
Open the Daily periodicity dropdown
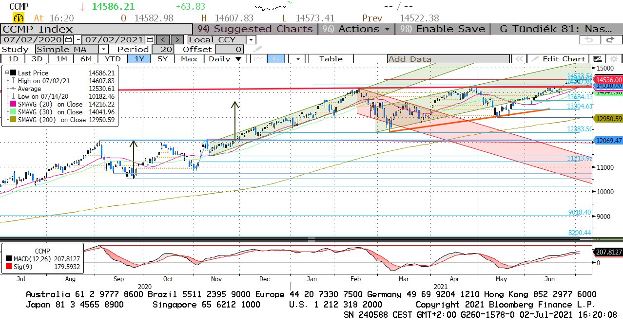click(225, 59)
